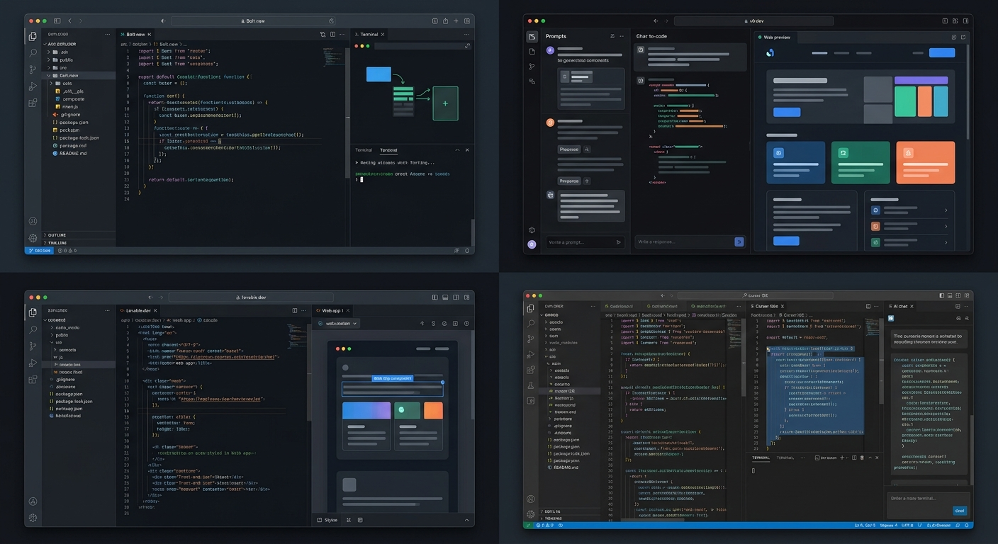The width and height of the screenshot is (998, 544).
Task: Click the share icon in Bolt.new title bar
Action: (x=444, y=21)
